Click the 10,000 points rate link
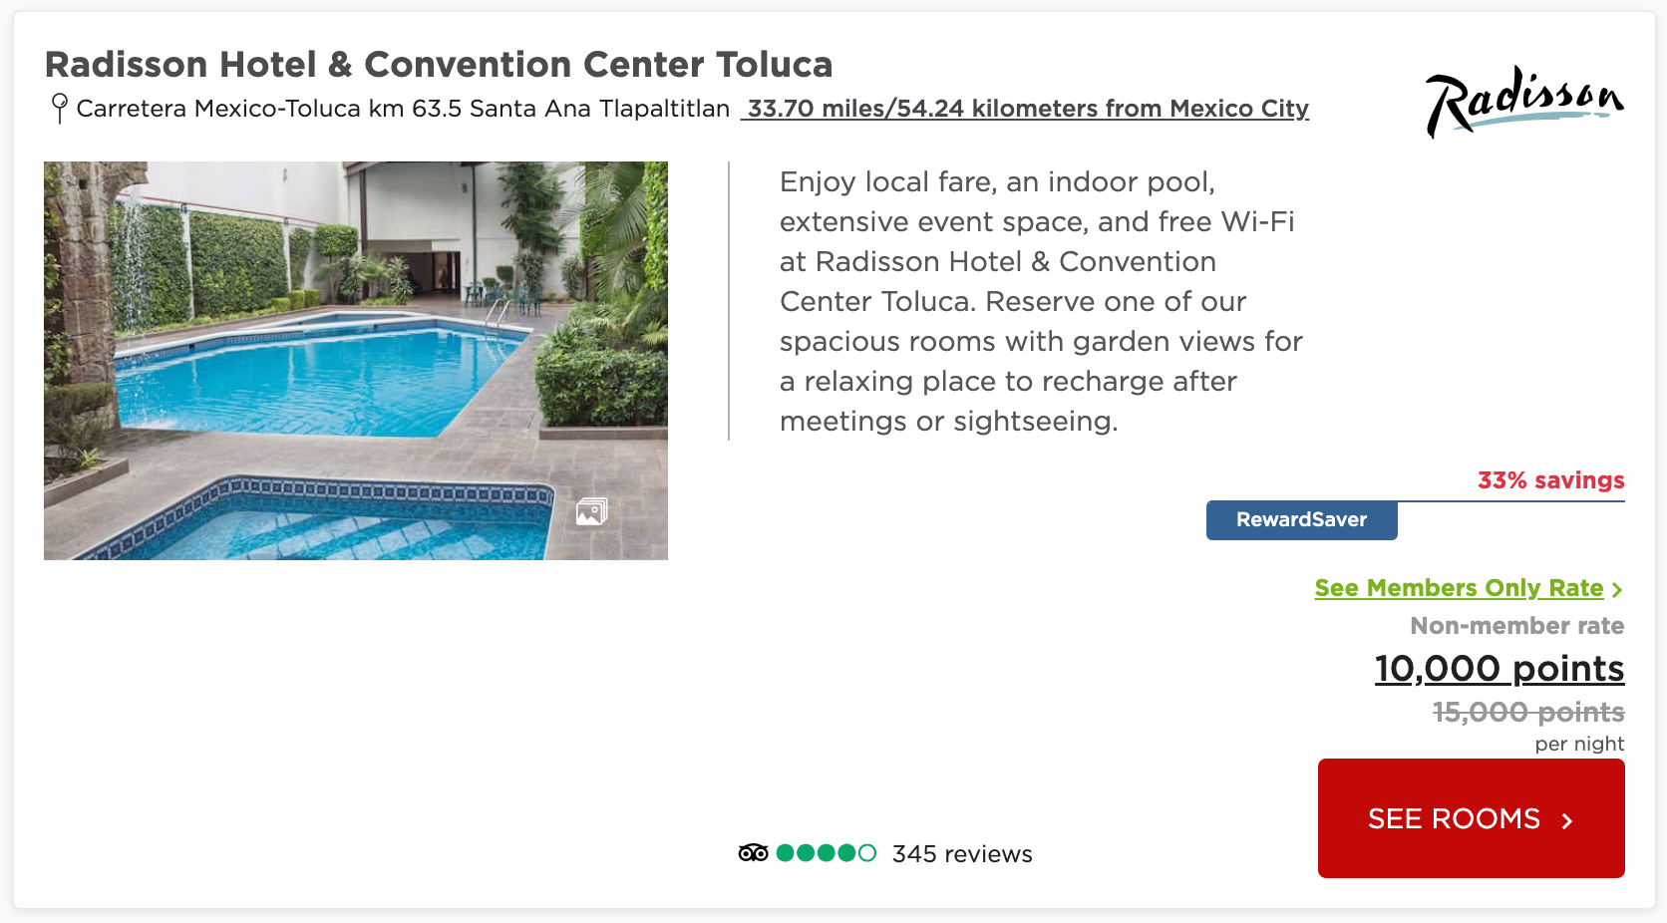This screenshot has width=1667, height=923. 1500,669
